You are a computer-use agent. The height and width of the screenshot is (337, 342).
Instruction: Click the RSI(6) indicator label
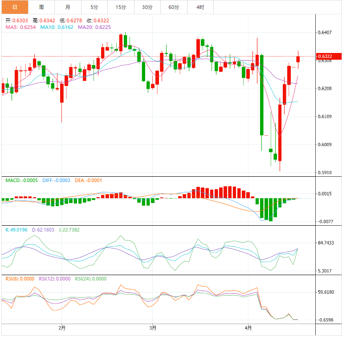tap(20, 279)
